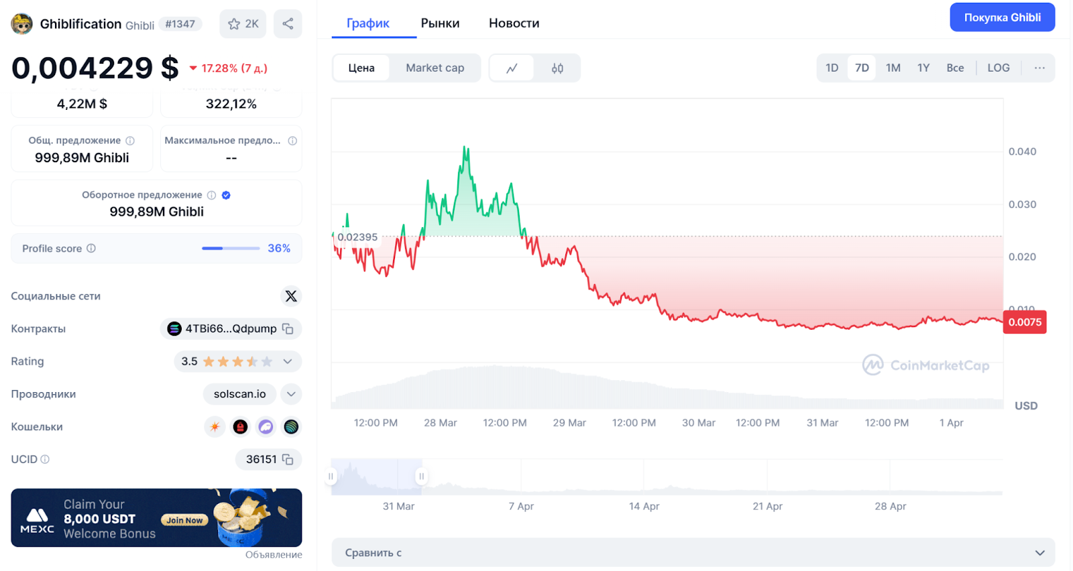1073x571 pixels.
Task: Click the Profile score 36% progress bar
Action: 231,248
